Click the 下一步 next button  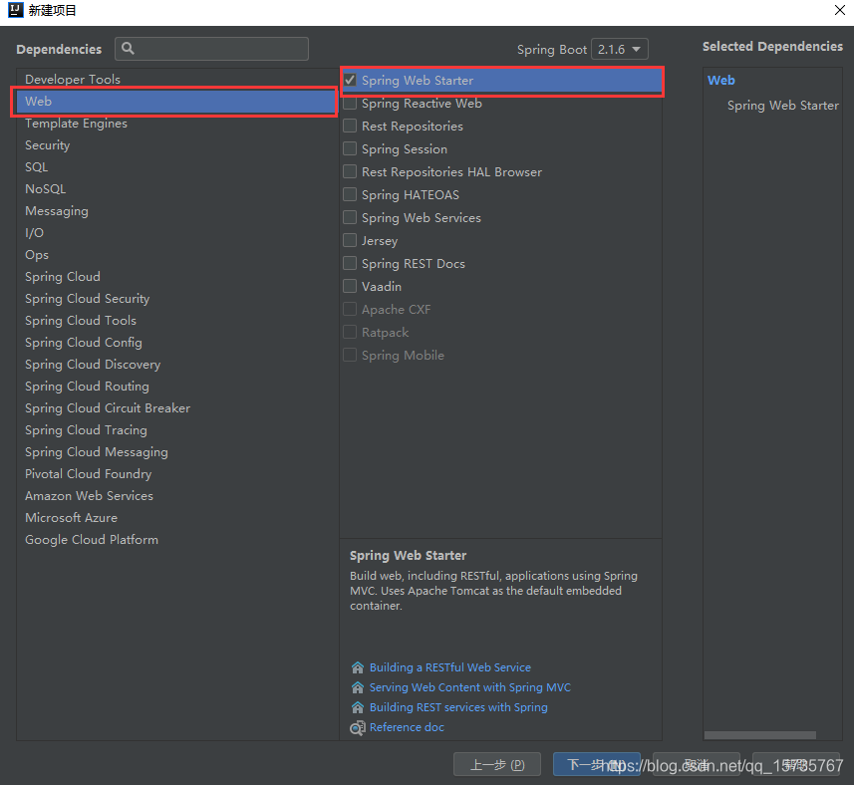(597, 764)
